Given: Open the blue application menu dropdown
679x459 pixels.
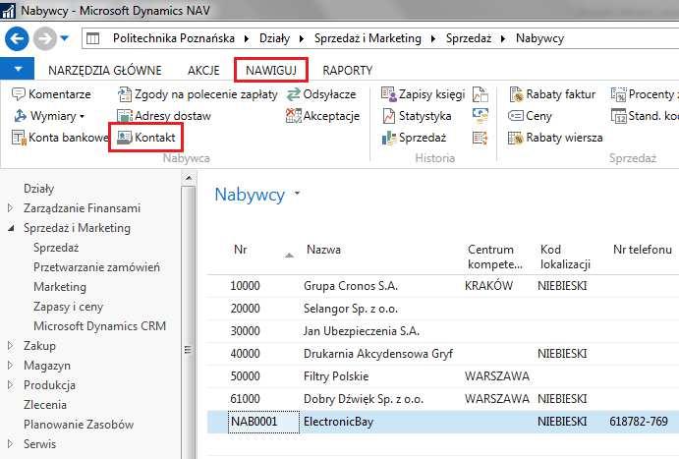Looking at the screenshot, I should click(x=18, y=69).
